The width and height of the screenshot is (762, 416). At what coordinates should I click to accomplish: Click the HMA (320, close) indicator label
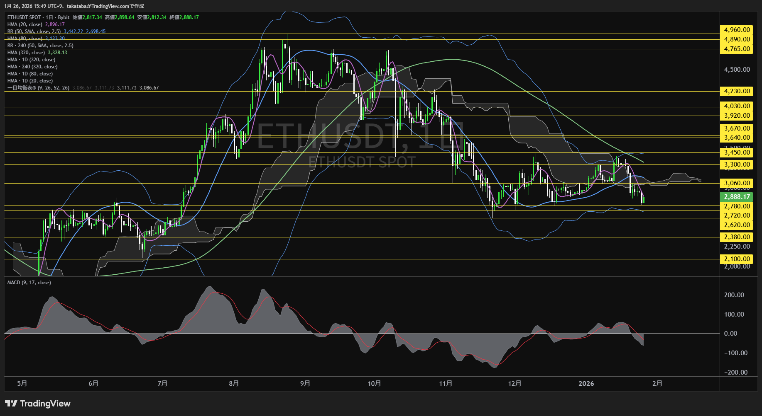[x=26, y=53]
